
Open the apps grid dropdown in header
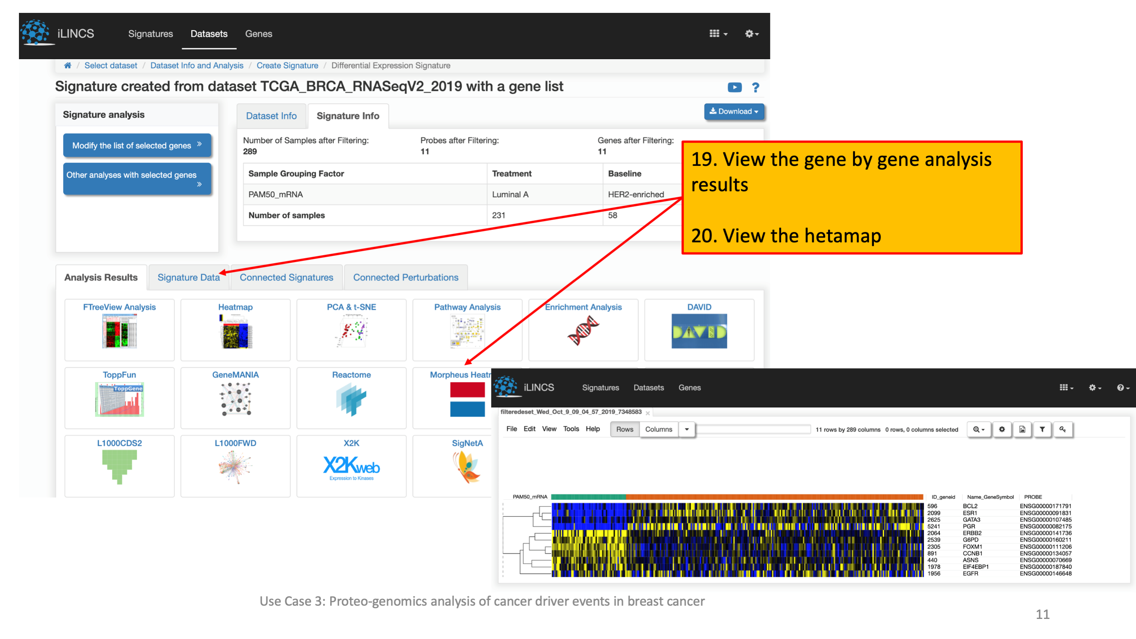click(x=718, y=33)
